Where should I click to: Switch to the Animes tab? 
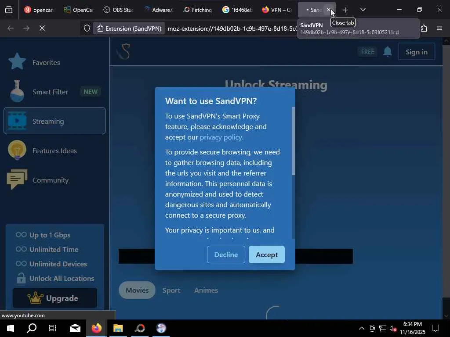(206, 290)
